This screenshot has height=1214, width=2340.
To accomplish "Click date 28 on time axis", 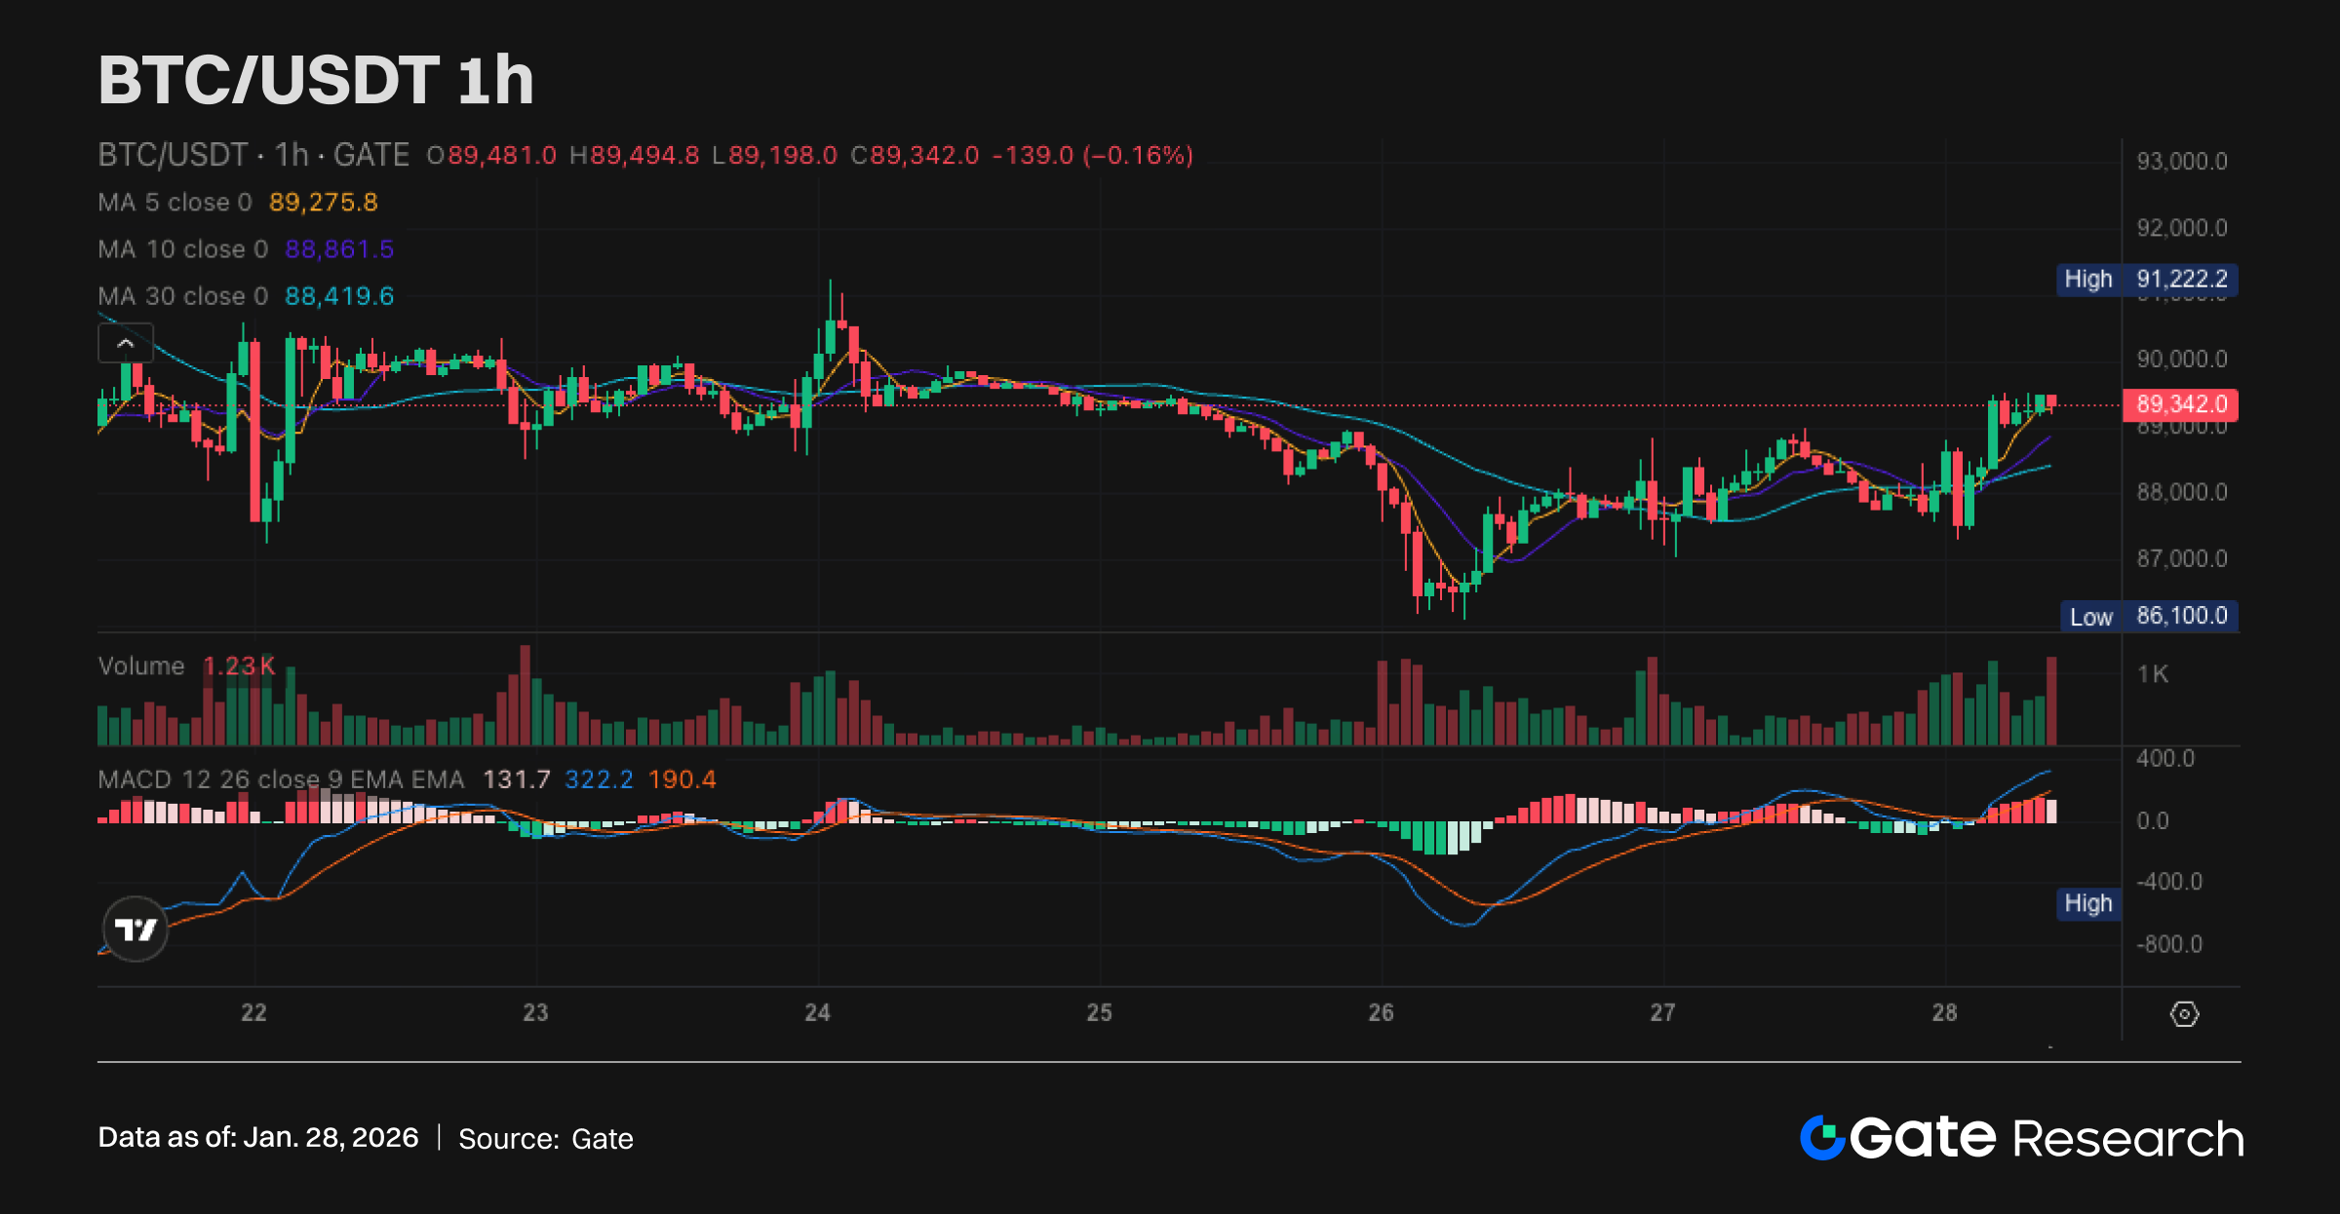I will point(1944,1012).
